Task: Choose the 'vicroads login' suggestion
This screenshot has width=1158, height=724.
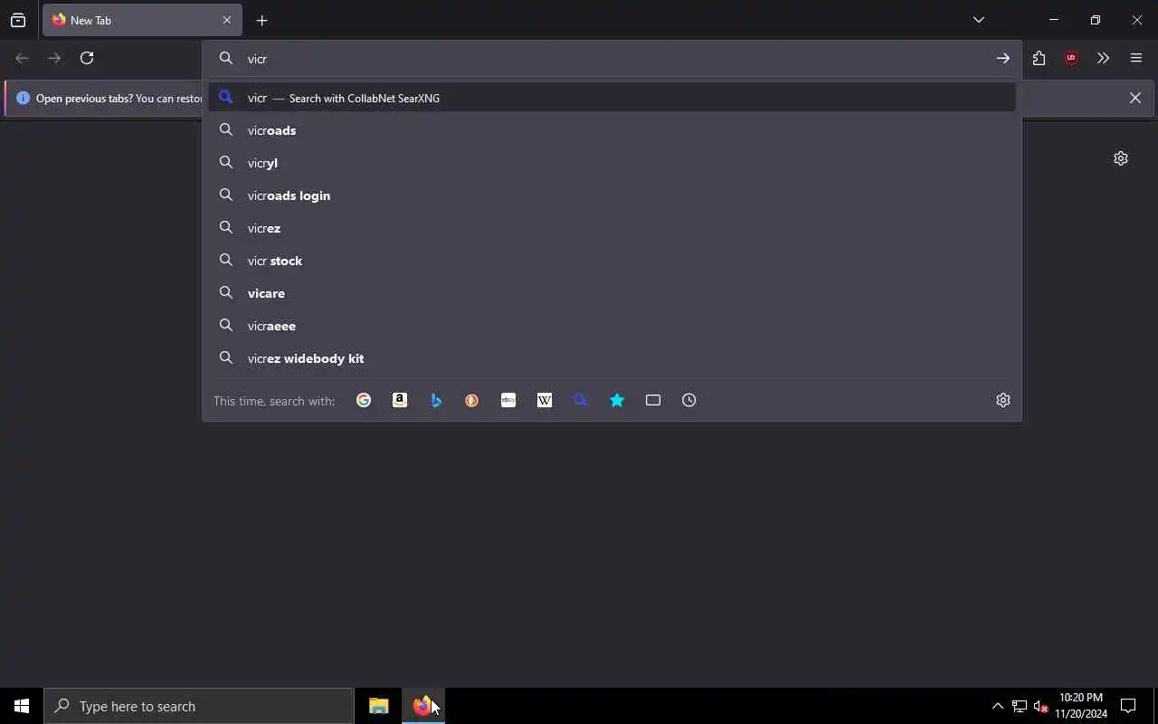Action: click(x=612, y=195)
